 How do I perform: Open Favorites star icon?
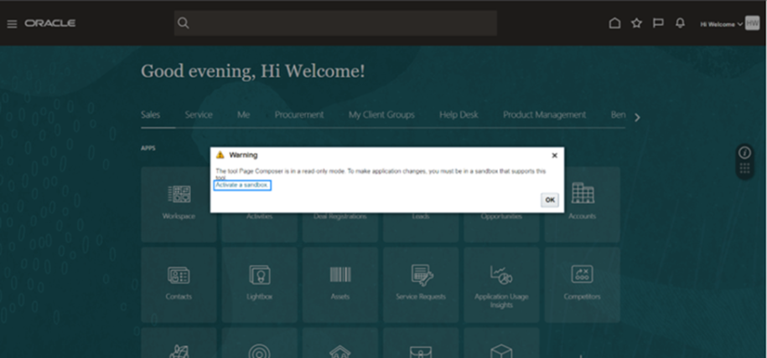636,23
